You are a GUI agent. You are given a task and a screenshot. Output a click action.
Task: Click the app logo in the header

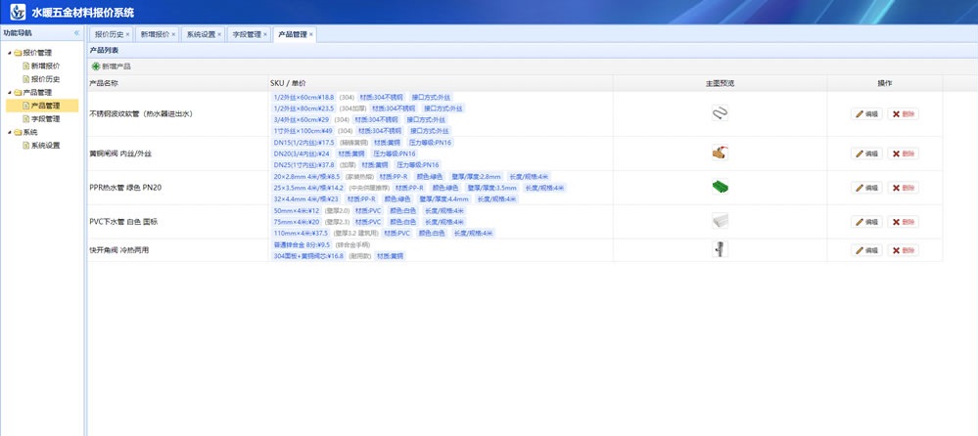tap(17, 12)
